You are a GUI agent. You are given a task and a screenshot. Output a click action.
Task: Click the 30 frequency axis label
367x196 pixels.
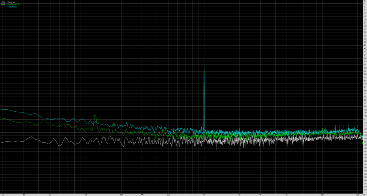[x=24, y=194]
